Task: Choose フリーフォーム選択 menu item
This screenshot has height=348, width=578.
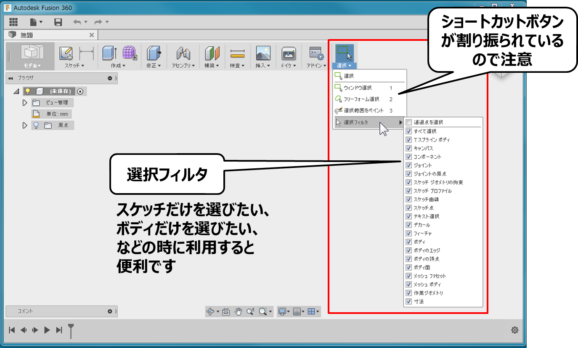Action: [x=369, y=99]
